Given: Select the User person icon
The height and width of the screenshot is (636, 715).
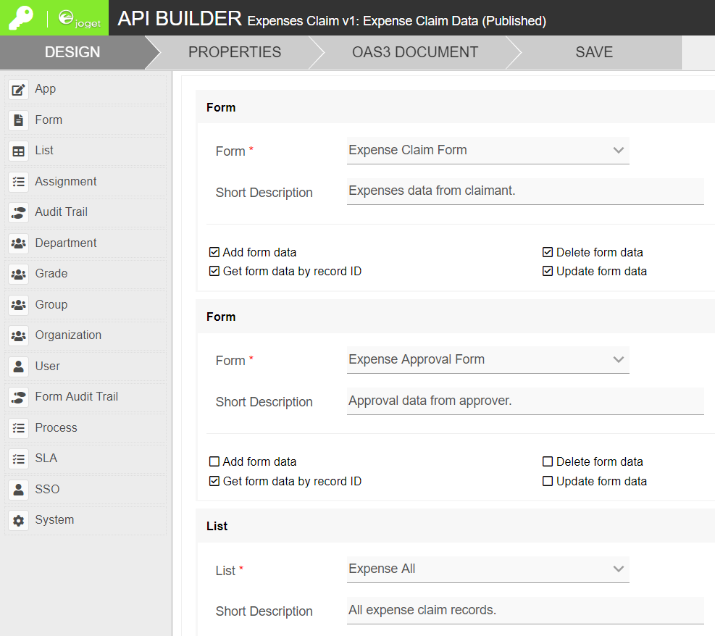Looking at the screenshot, I should [x=19, y=367].
